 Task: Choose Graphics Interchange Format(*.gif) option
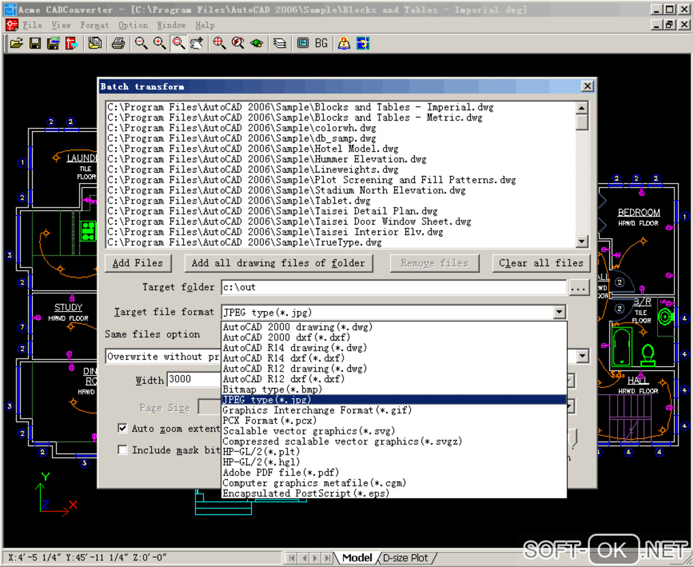(394, 410)
